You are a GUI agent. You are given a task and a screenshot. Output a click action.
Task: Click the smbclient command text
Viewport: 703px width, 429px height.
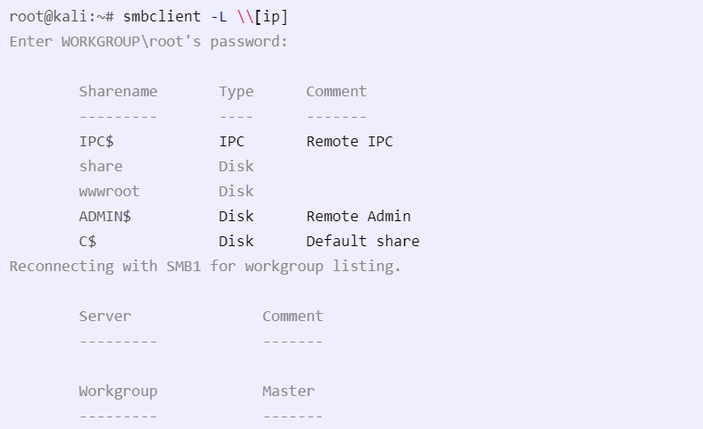[x=161, y=17]
